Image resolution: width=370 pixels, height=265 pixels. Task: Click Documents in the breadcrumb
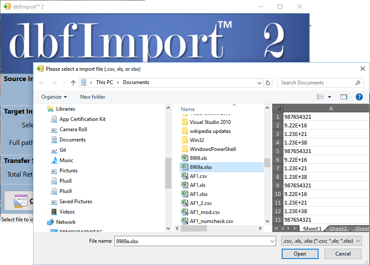point(136,82)
